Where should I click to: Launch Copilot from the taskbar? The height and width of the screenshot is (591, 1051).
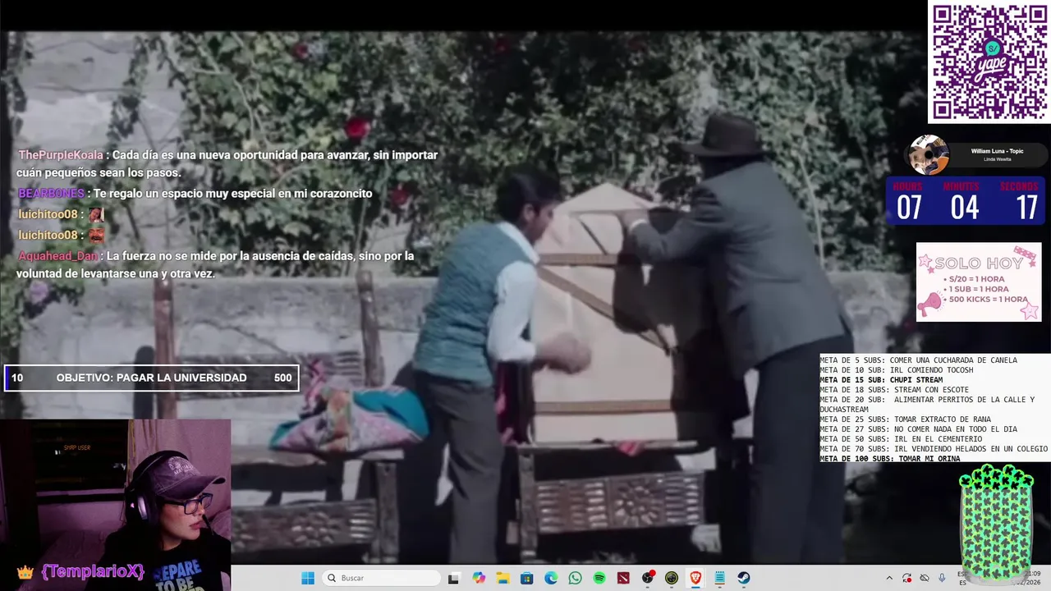click(x=479, y=578)
